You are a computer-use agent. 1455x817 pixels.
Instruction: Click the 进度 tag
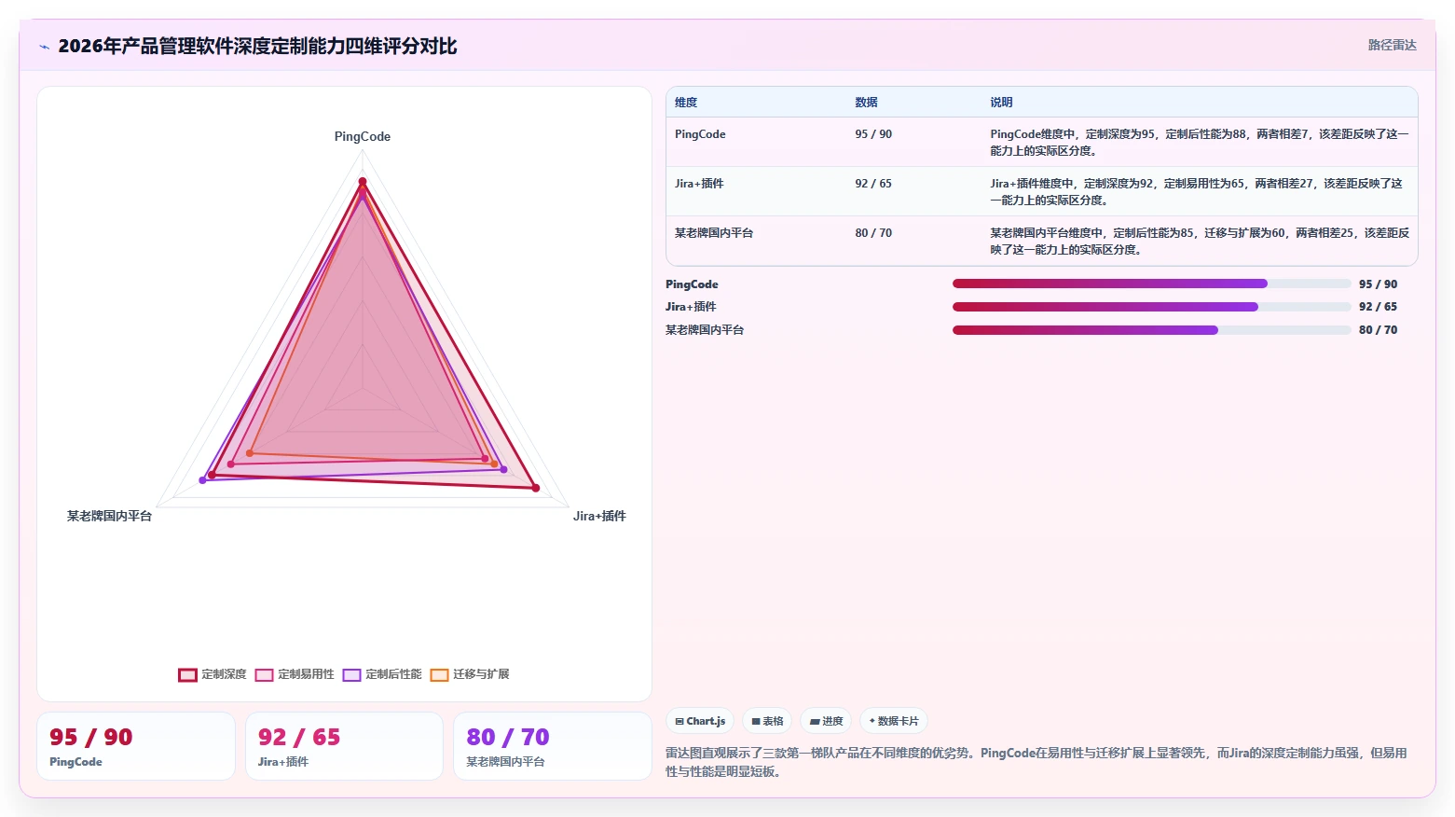826,721
